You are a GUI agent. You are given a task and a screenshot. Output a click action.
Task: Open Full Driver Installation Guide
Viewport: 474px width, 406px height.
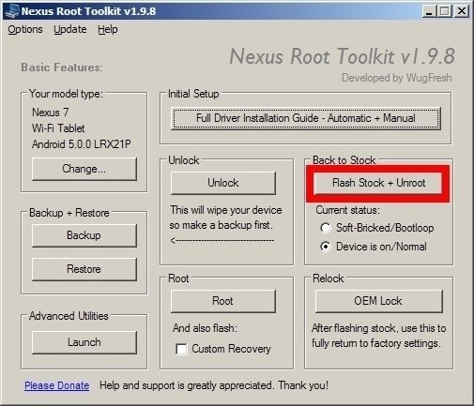pyautogui.click(x=306, y=118)
